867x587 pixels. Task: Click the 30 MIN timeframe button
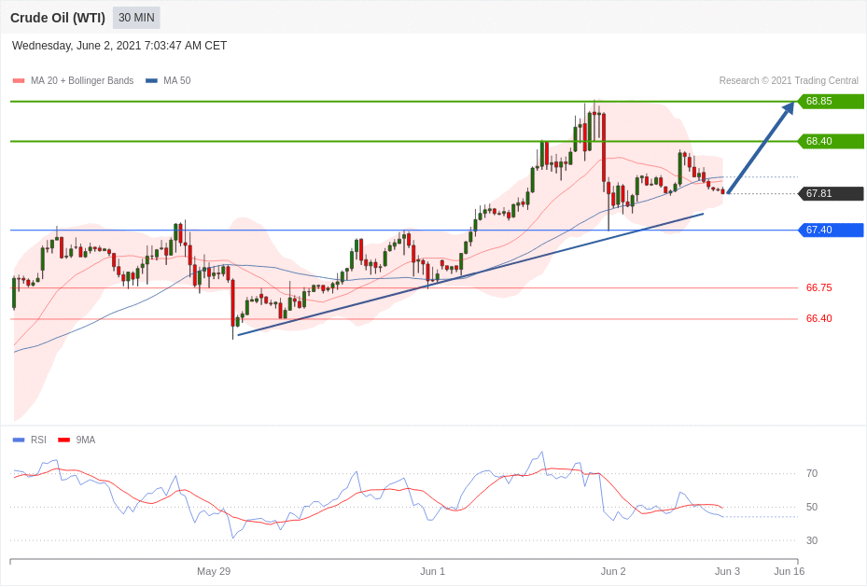pyautogui.click(x=136, y=18)
